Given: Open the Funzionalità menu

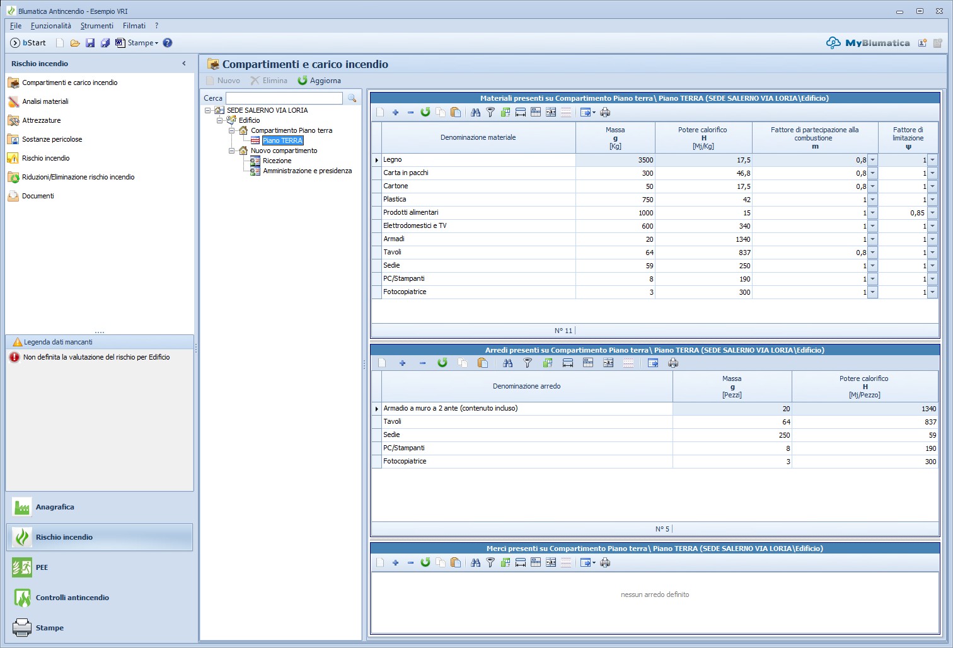Looking at the screenshot, I should (51, 26).
